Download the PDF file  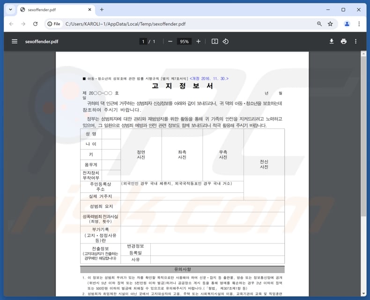point(332,42)
